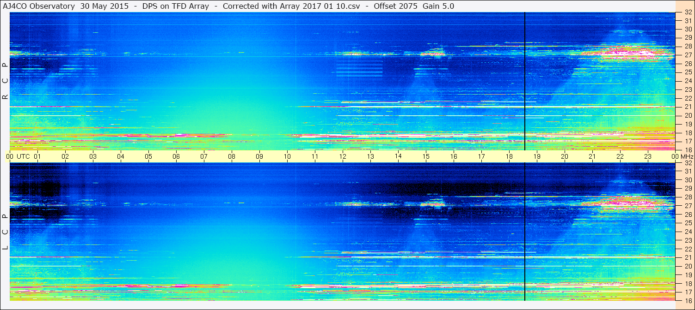Click the 18 MHz label of LCP panel
The height and width of the screenshot is (310, 695).
point(688,284)
